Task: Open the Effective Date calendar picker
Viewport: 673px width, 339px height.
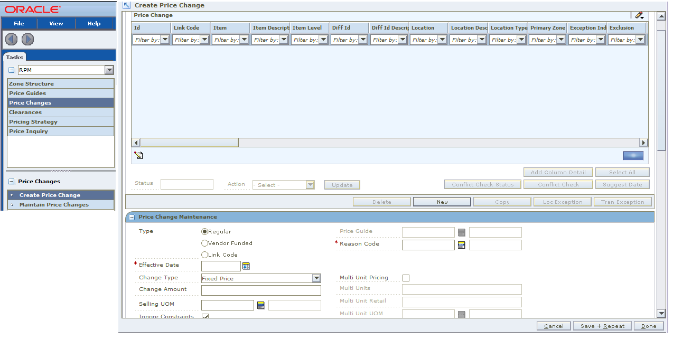Action: click(246, 266)
